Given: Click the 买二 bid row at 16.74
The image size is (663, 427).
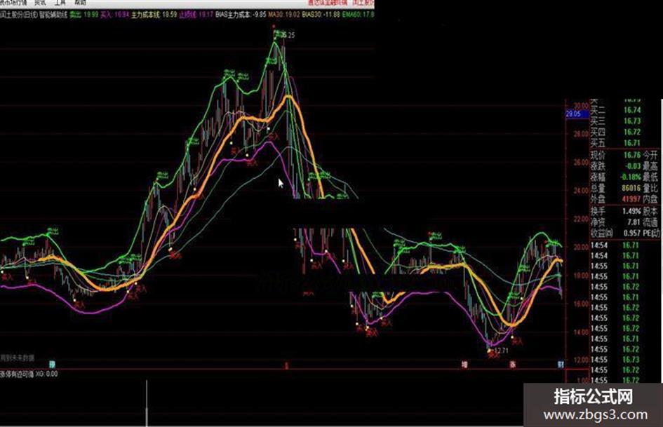Looking at the screenshot, I should coord(616,110).
